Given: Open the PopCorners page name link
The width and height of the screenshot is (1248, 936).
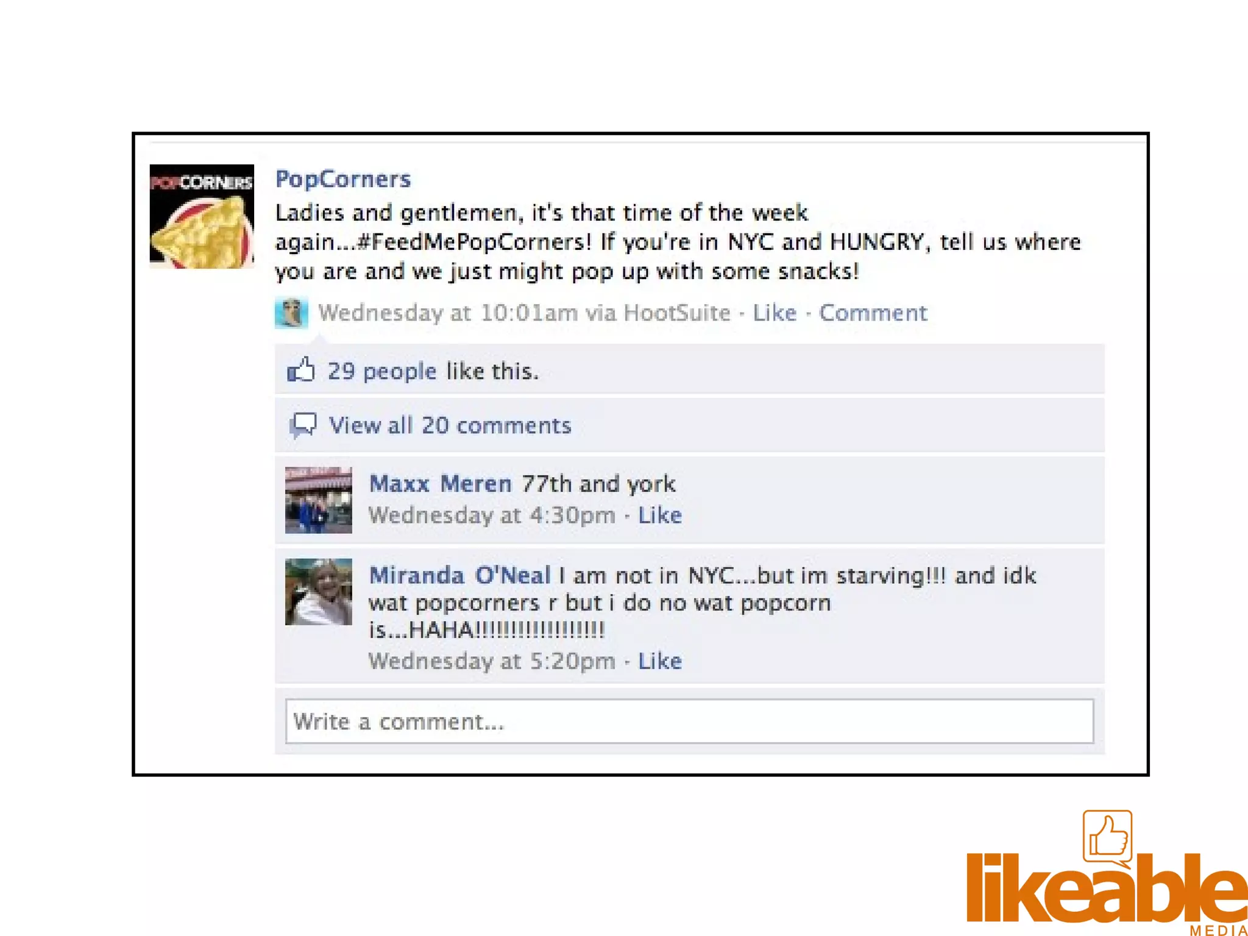Looking at the screenshot, I should pyautogui.click(x=343, y=179).
